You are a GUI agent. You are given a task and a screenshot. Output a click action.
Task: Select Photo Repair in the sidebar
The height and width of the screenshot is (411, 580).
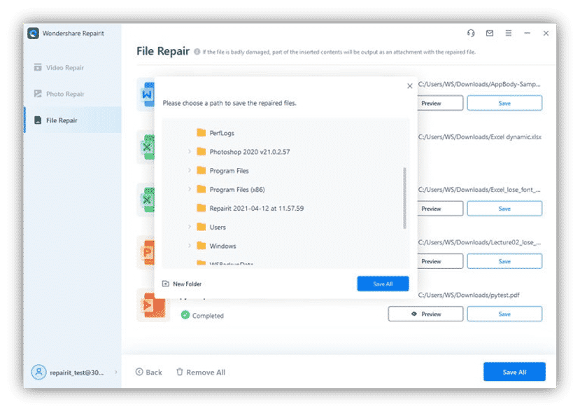click(x=60, y=94)
